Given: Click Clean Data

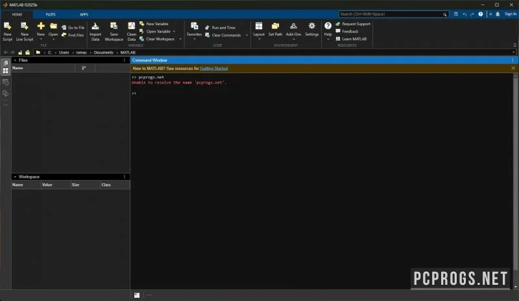Looking at the screenshot, I should (x=132, y=32).
